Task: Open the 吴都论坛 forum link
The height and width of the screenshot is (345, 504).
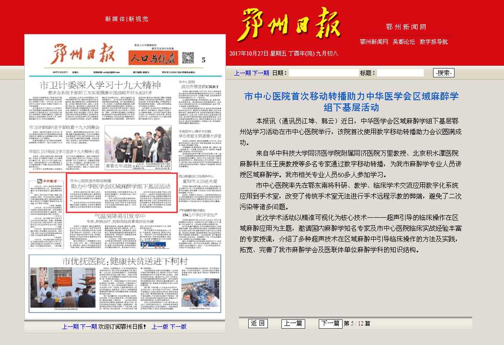Action: [404, 42]
